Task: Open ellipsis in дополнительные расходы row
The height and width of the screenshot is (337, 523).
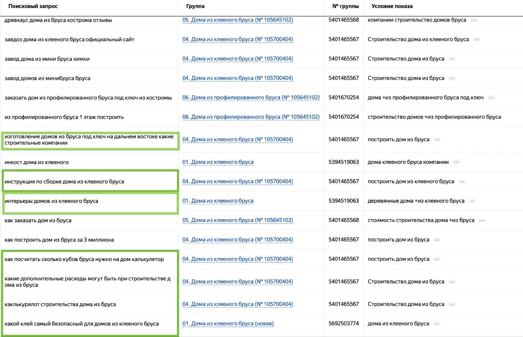Action: (452, 282)
